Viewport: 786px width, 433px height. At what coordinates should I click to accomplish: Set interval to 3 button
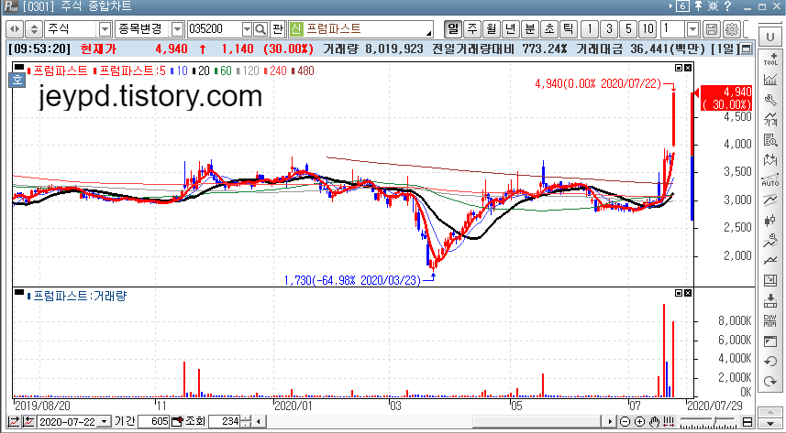point(609,29)
